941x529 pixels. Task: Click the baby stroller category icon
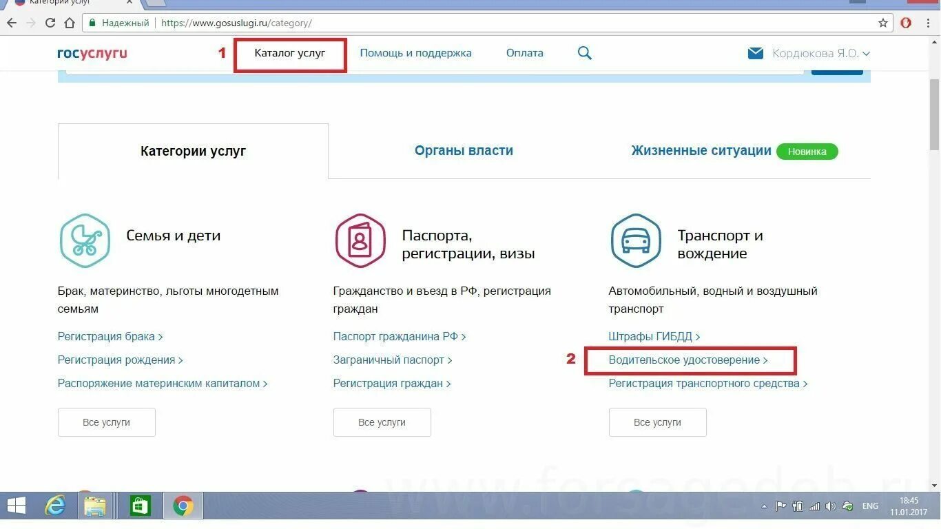[85, 241]
